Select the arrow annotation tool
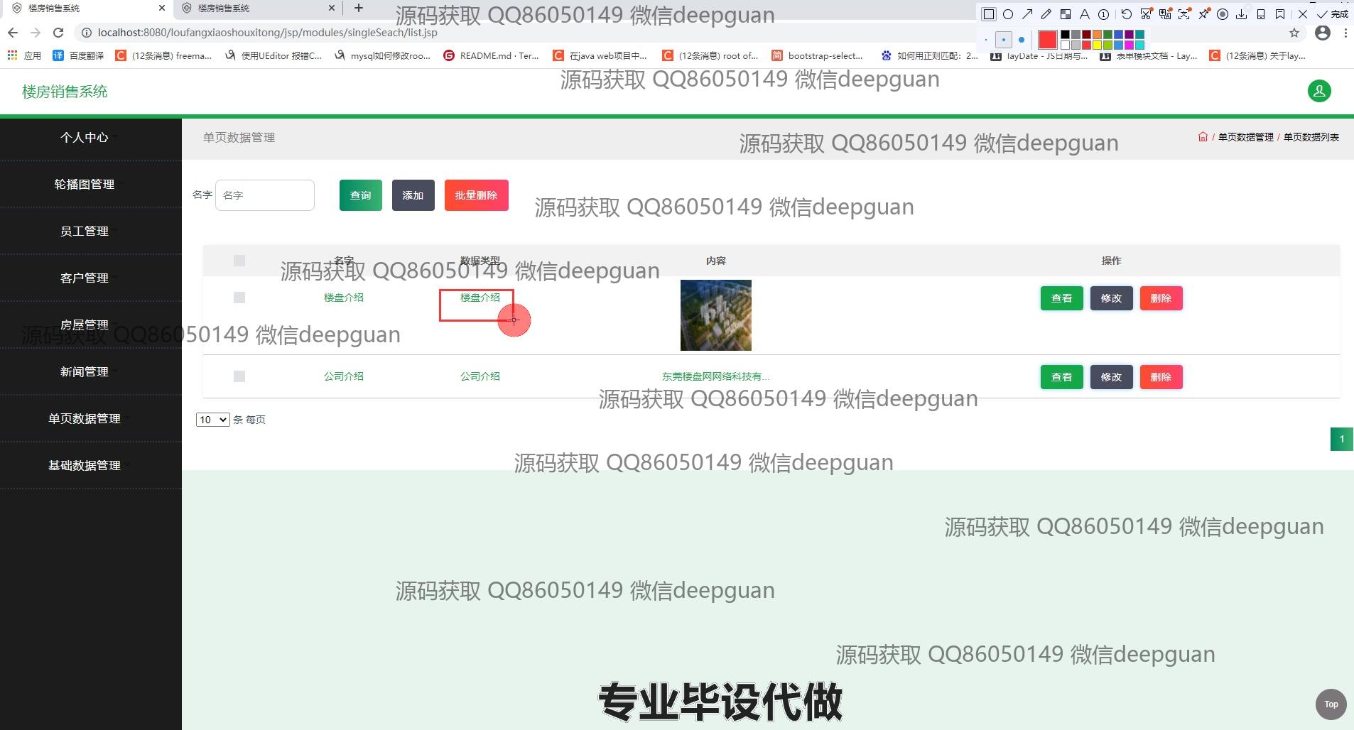The width and height of the screenshot is (1354, 730). (x=1027, y=14)
